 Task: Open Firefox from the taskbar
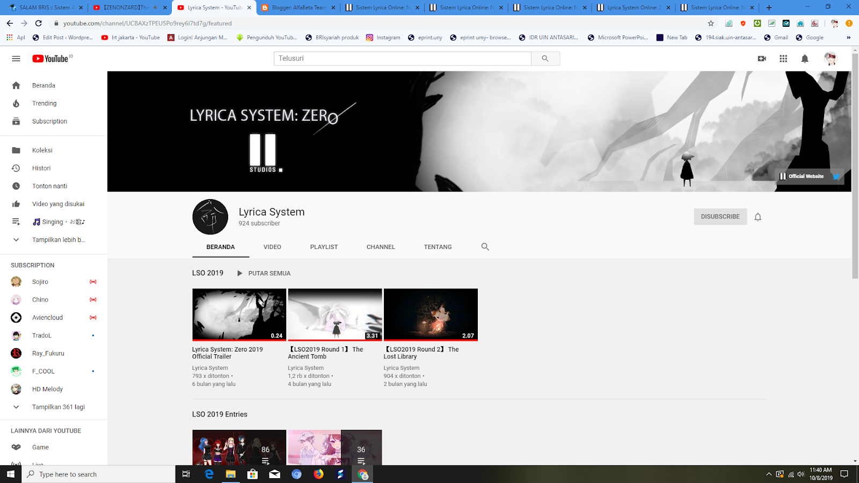pyautogui.click(x=318, y=474)
